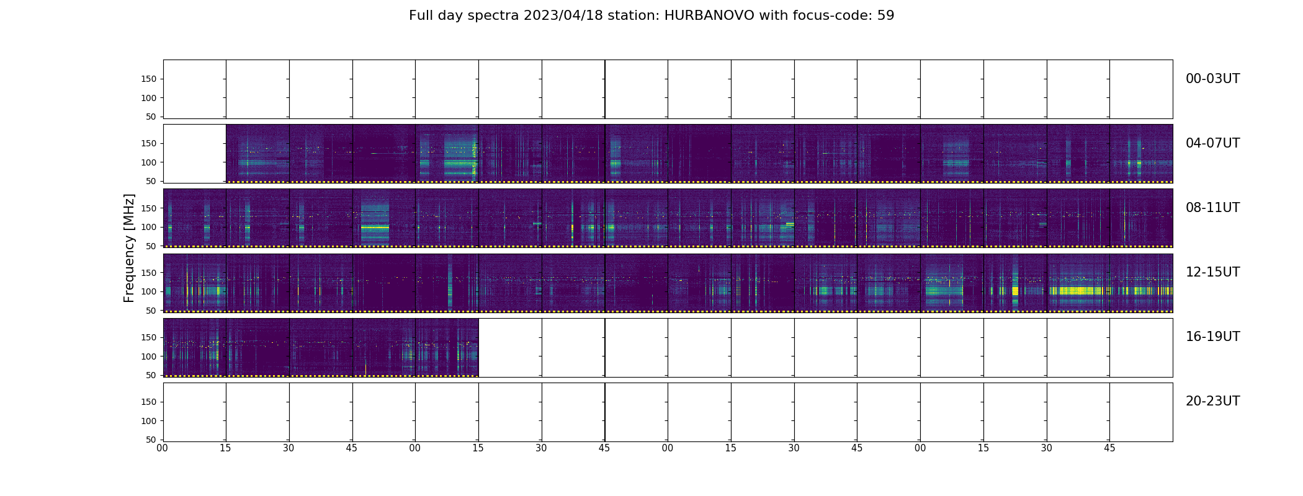
Task: Click the first spectrogram panel of the 12-15UT row
Action: (x=195, y=283)
